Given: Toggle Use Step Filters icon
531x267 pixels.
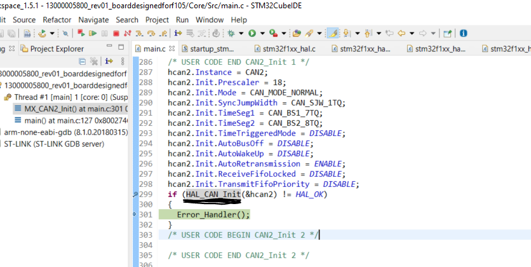Looking at the screenshot, I should 202,33.
